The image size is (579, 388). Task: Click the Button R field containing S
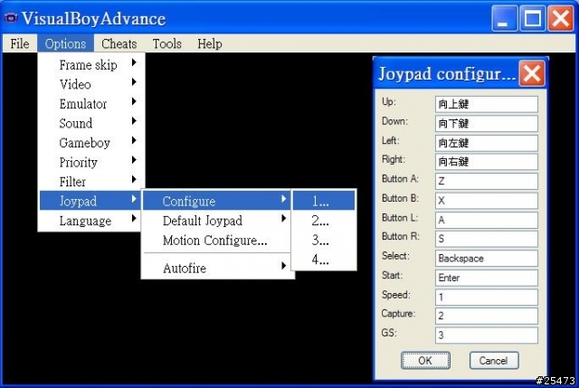pyautogui.click(x=487, y=239)
